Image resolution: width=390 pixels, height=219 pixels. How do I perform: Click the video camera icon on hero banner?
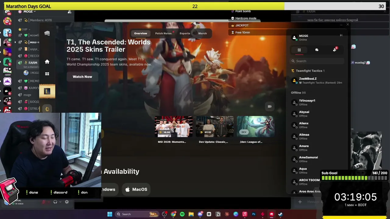coord(270,106)
